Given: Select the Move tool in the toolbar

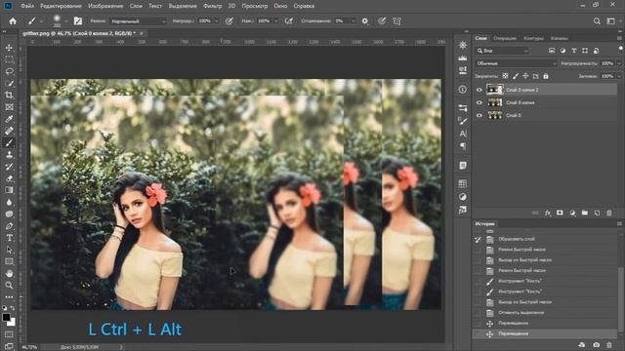Looking at the screenshot, I should click(x=9, y=48).
